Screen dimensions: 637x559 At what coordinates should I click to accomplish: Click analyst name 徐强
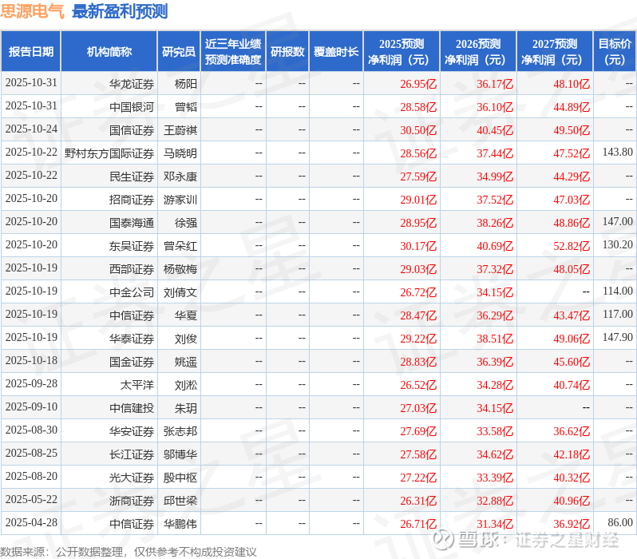coord(186,223)
